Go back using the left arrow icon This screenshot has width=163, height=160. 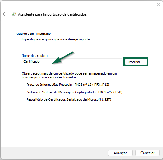pyautogui.click(x=5, y=14)
